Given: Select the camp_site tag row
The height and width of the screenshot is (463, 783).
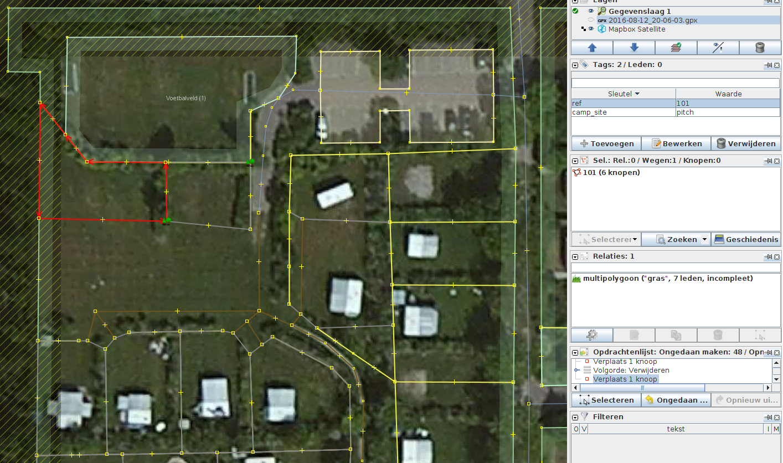Looking at the screenshot, I should (676, 112).
